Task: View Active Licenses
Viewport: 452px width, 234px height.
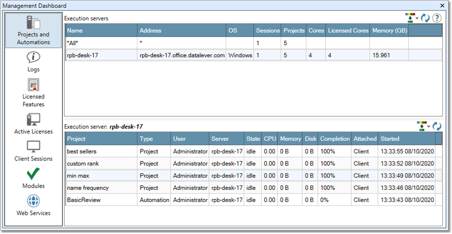Action: [x=33, y=124]
